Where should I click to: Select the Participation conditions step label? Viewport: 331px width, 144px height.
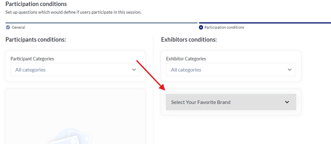[x=224, y=27]
